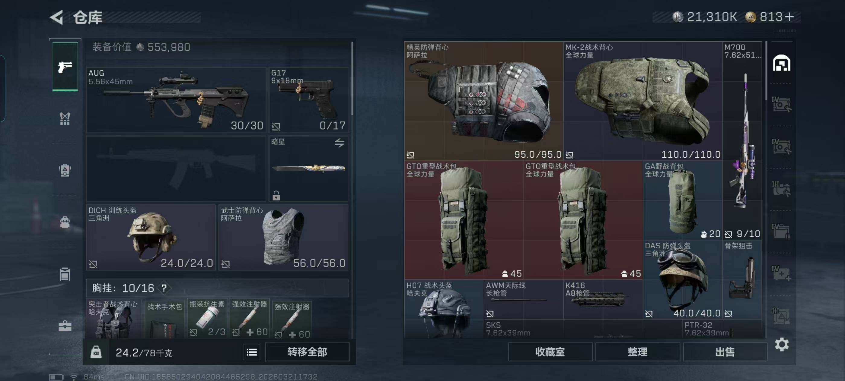845x381 pixels.
Task: Open the armor vest category in left sidebar
Action: (65, 118)
